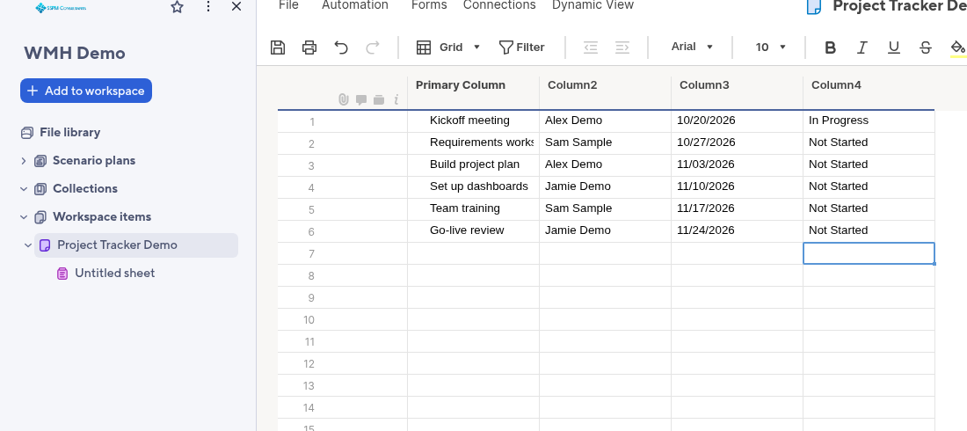Click the proofs column icon
The height and width of the screenshot is (431, 967).
pyautogui.click(x=379, y=99)
